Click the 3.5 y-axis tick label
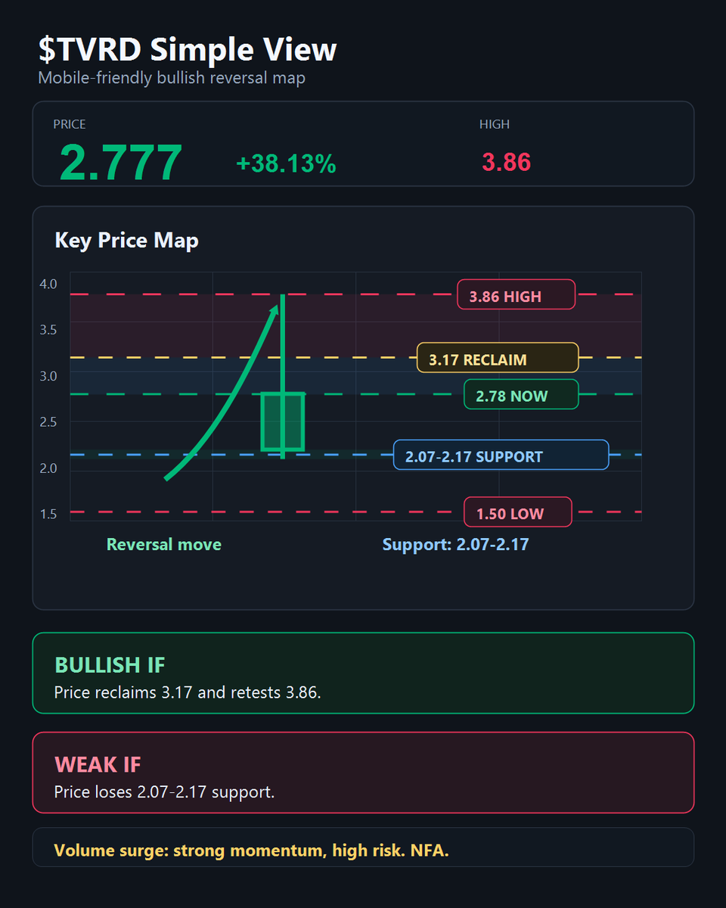The width and height of the screenshot is (726, 908). [48, 330]
